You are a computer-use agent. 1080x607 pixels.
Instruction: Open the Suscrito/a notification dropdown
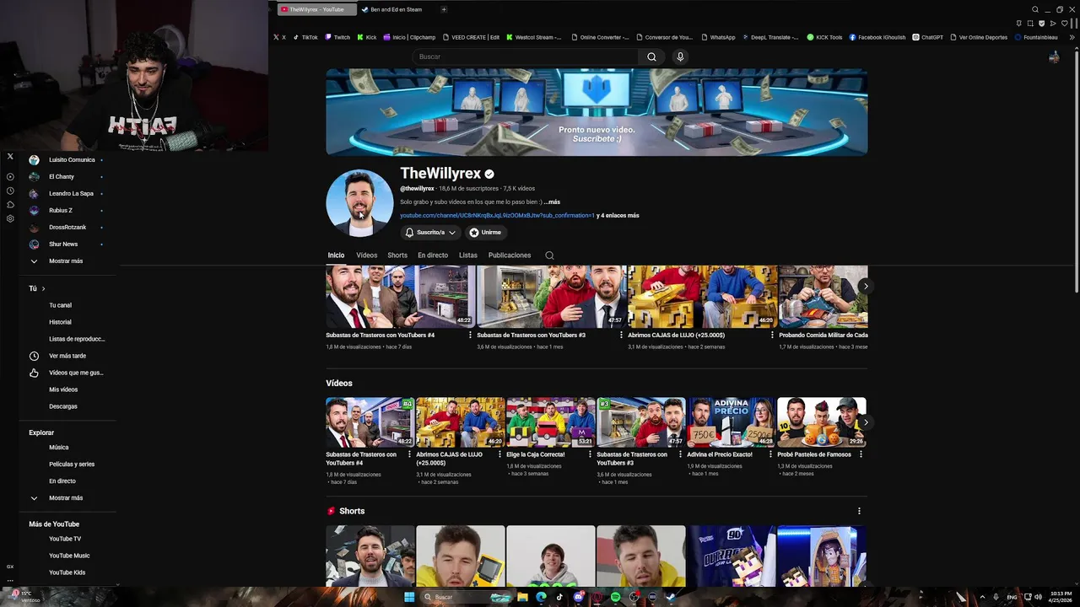click(x=430, y=233)
